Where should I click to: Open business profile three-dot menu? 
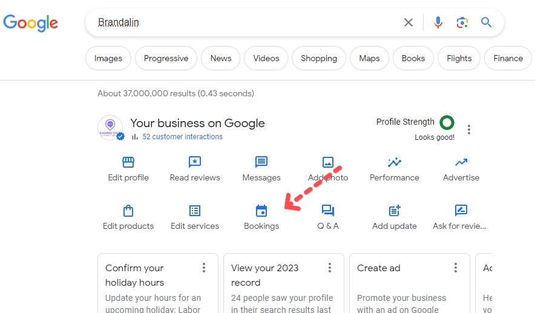[x=469, y=130]
